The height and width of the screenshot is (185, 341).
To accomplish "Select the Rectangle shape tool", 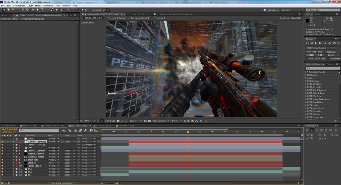I will click(x=33, y=10).
